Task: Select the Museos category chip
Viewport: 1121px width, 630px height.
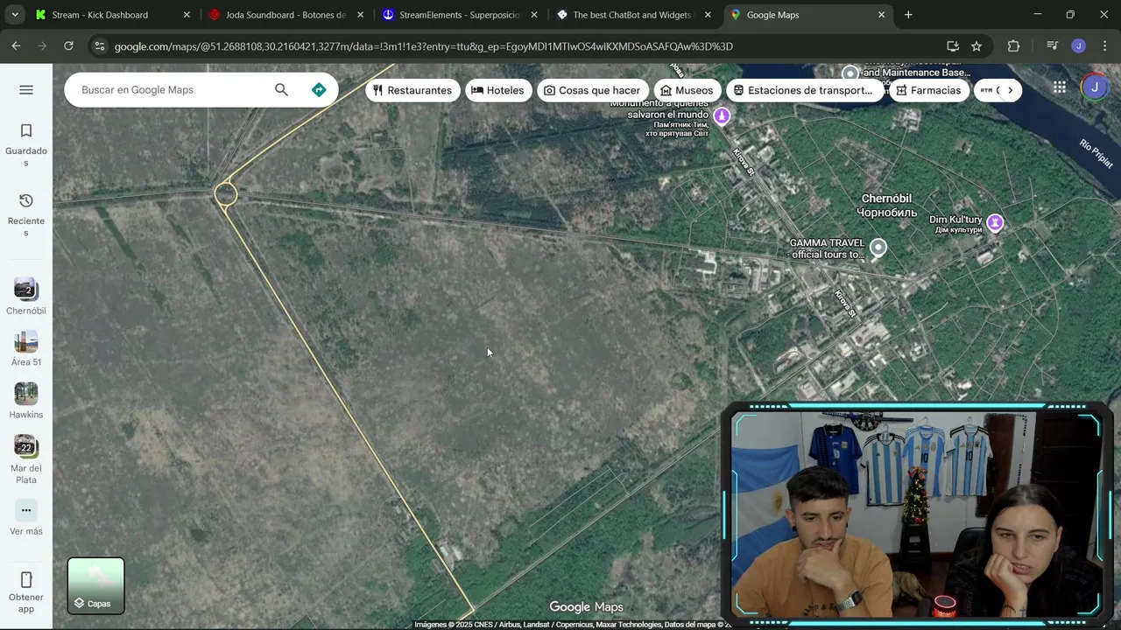Action: coord(687,90)
